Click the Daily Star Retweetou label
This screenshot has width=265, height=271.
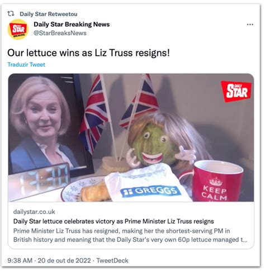[49, 14]
